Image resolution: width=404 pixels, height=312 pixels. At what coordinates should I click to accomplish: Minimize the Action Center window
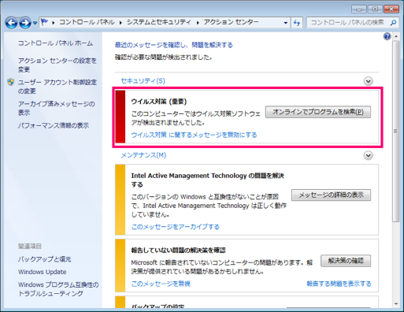pos(359,9)
